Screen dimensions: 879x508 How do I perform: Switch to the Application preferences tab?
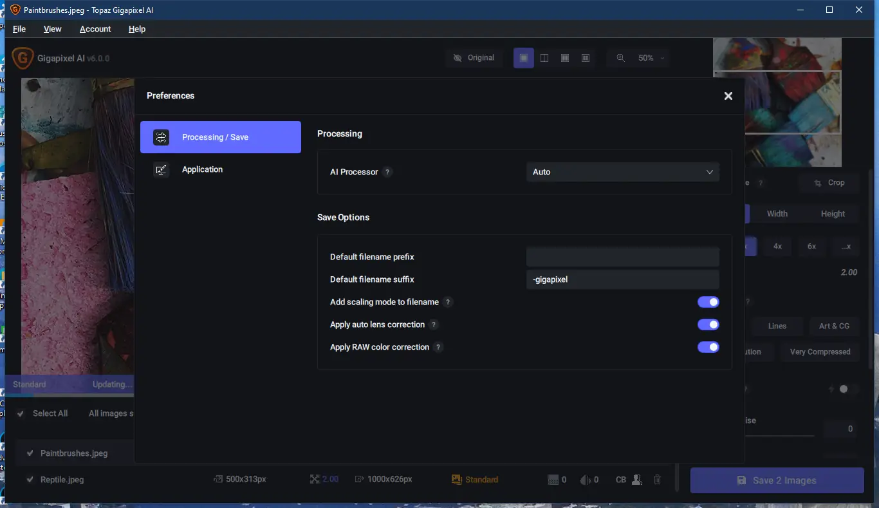[221, 169]
